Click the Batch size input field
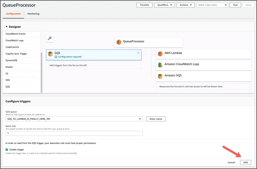 point(74,133)
